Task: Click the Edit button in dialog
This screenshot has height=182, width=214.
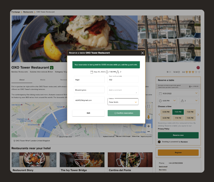Action: point(88,113)
